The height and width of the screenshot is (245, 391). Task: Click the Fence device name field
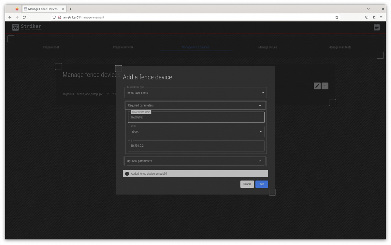click(196, 117)
